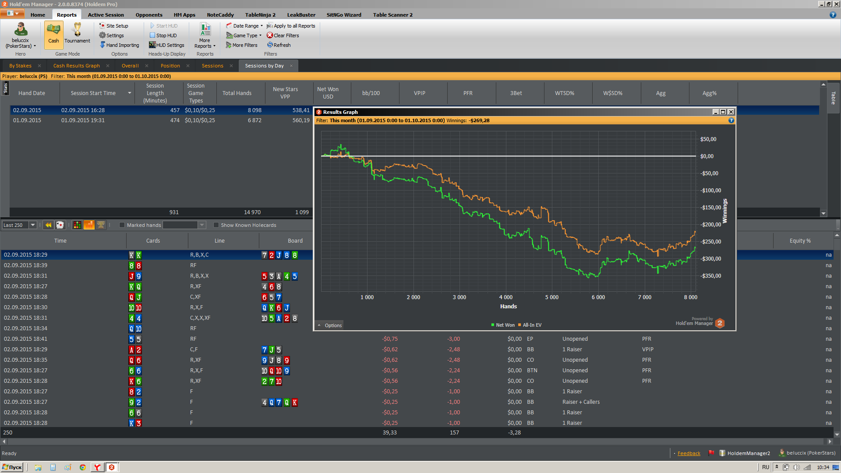
Task: Click Apply to all Reports
Action: click(291, 26)
